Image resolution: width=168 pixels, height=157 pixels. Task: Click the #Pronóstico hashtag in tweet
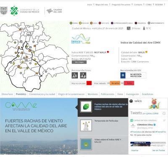pyautogui.click(x=136, y=132)
